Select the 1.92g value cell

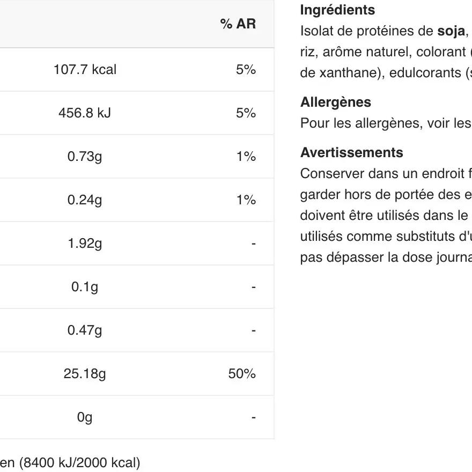coord(85,244)
